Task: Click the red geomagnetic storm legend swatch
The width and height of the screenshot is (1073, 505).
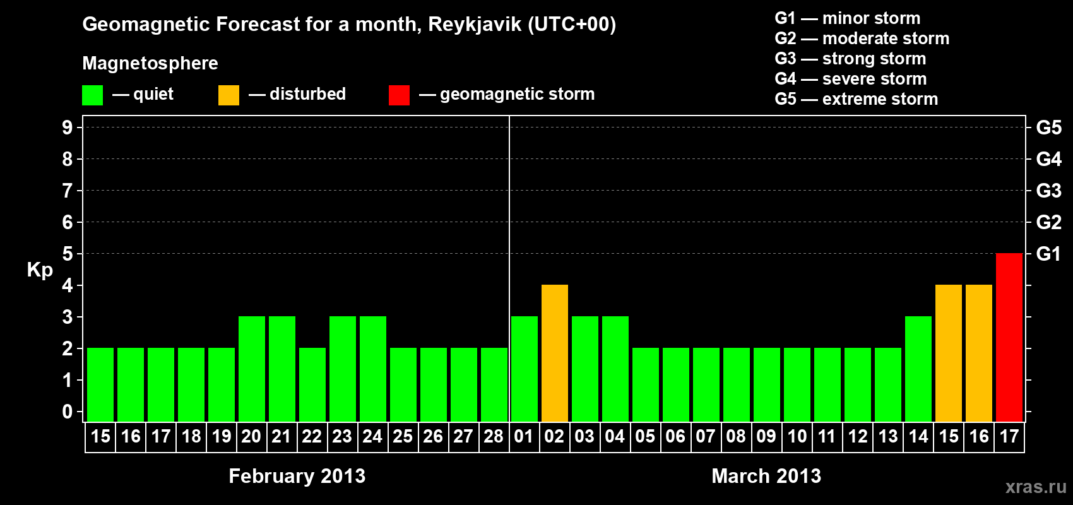Action: coord(399,95)
